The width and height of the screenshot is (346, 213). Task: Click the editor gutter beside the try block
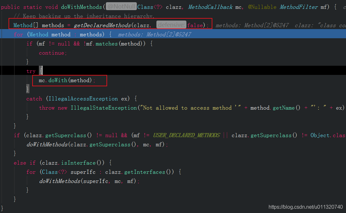pyautogui.click(x=8, y=71)
